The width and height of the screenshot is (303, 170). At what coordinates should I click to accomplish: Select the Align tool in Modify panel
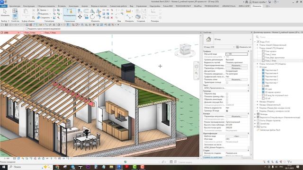click(x=80, y=11)
